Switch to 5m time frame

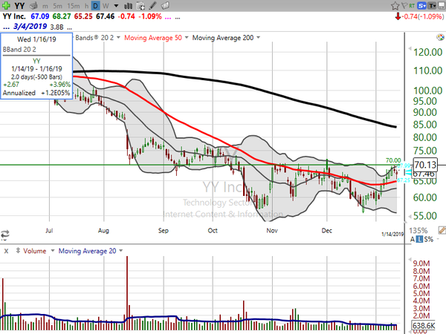pyautogui.click(x=57, y=6)
